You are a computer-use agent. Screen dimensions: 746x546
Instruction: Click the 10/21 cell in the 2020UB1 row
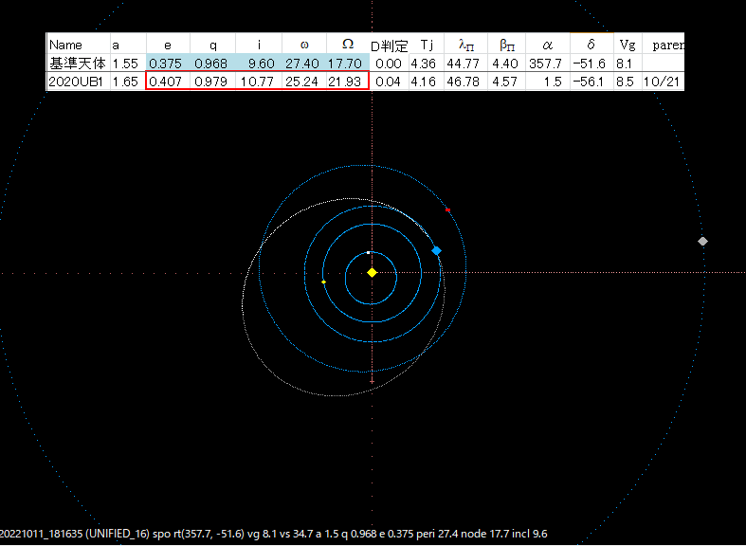pyautogui.click(x=663, y=82)
